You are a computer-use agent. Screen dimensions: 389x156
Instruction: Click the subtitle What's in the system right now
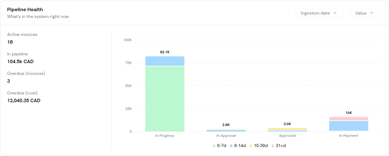38,16
